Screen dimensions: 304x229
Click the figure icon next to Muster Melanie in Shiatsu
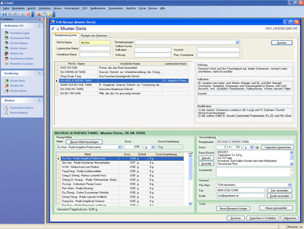[7, 113]
